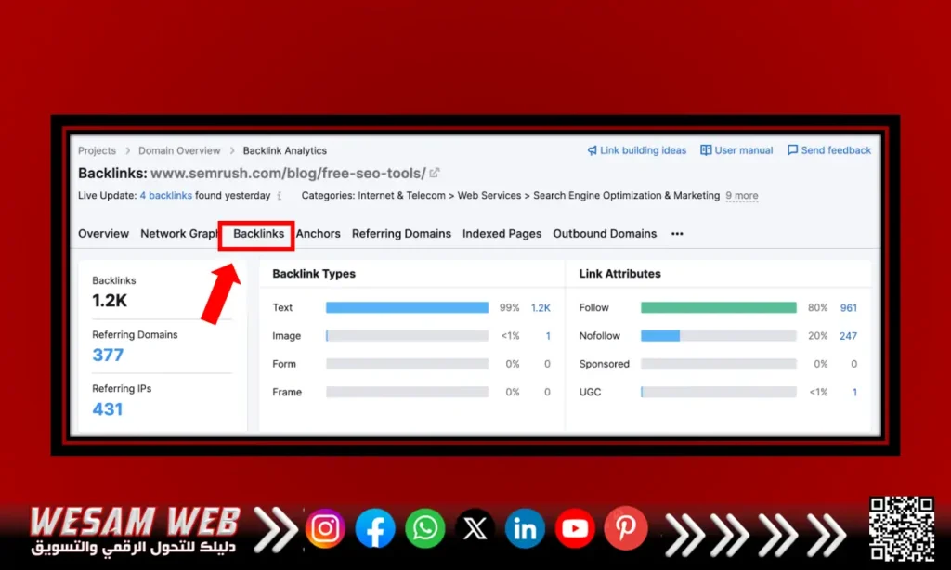Click the info icon after Live Update

[280, 196]
